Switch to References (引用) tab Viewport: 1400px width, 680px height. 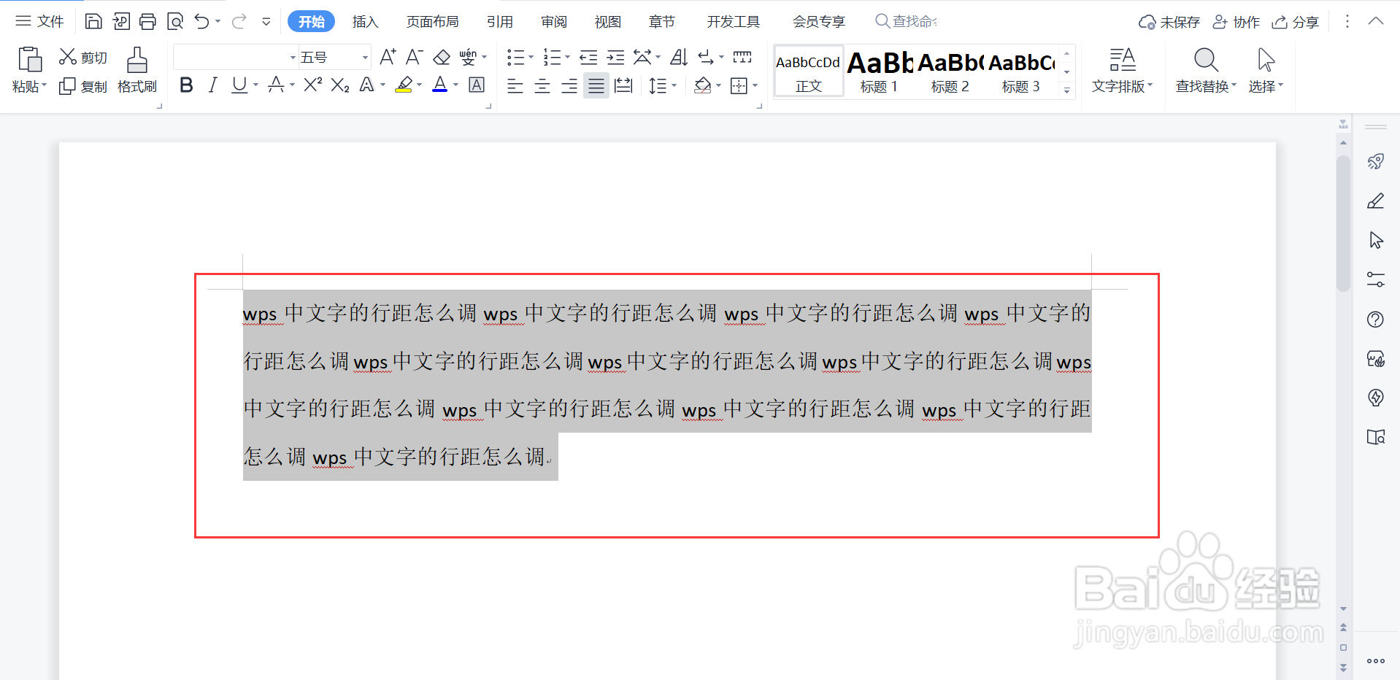499,22
